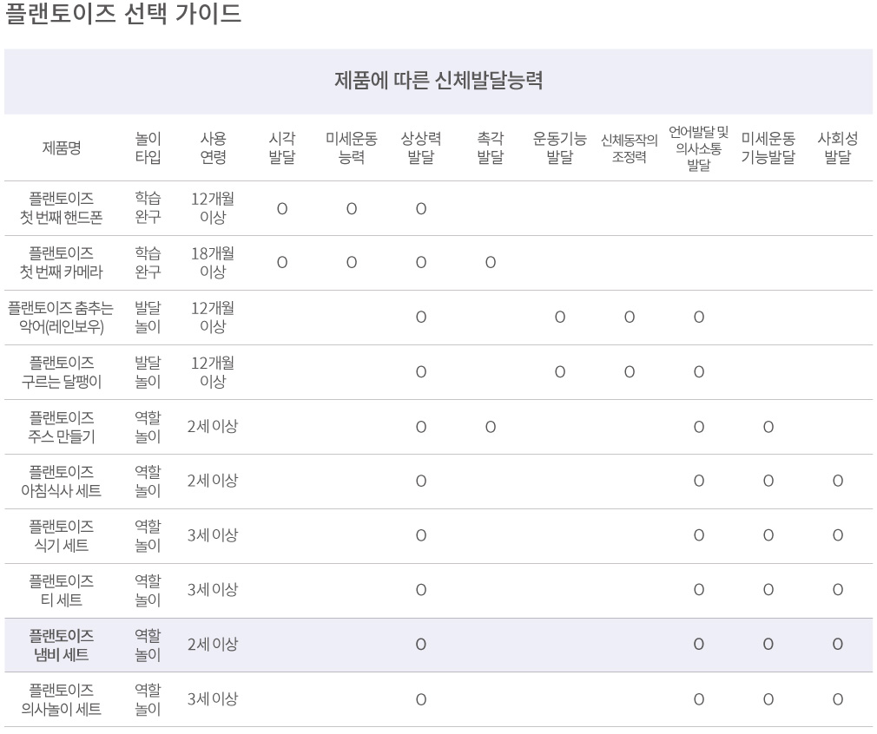
Task: Select "2세 이상" in the 아침식사 세트 row
Action: [x=213, y=481]
